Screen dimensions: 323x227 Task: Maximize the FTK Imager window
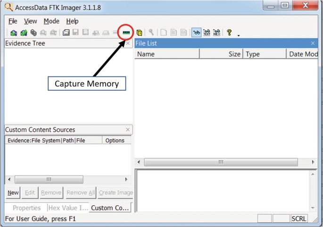(285, 5)
